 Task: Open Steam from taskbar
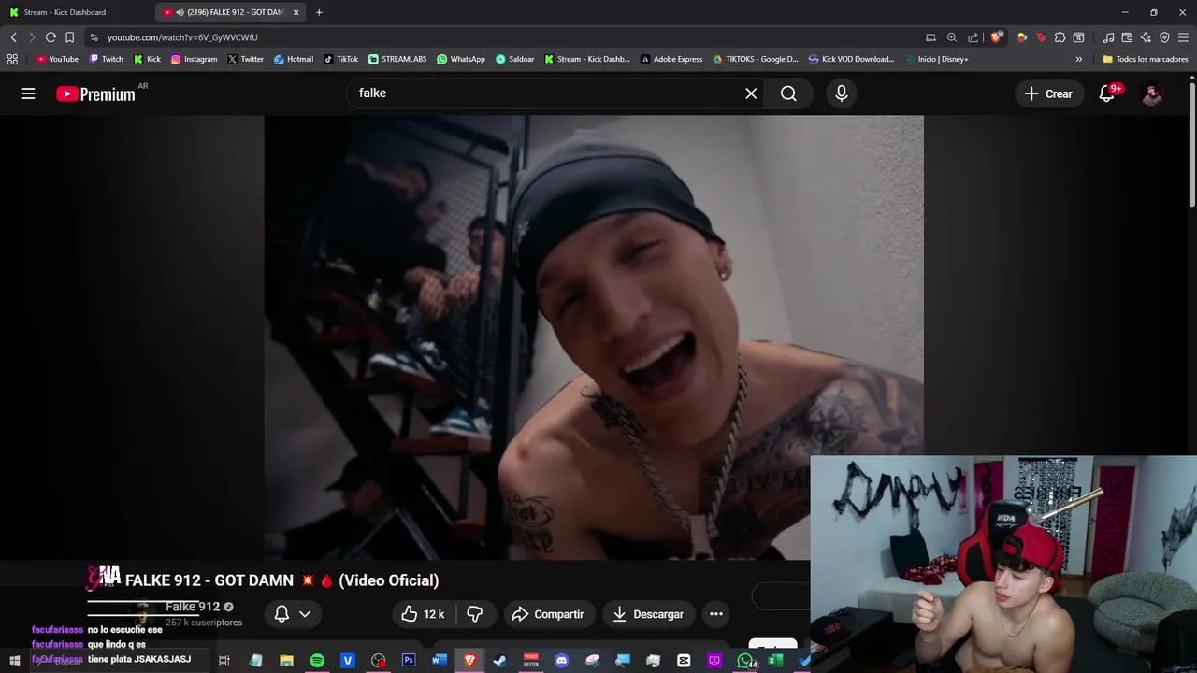500,661
